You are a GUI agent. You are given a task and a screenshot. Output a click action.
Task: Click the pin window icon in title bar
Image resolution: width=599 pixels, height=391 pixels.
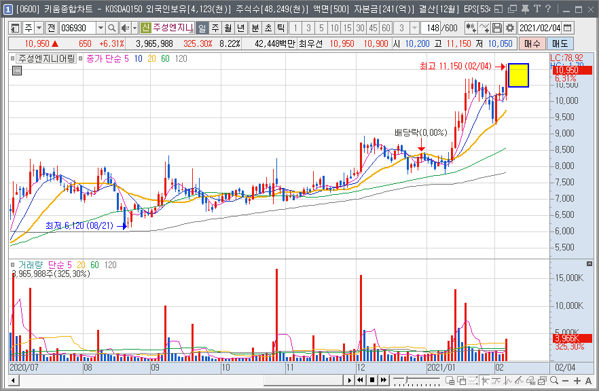(525, 10)
